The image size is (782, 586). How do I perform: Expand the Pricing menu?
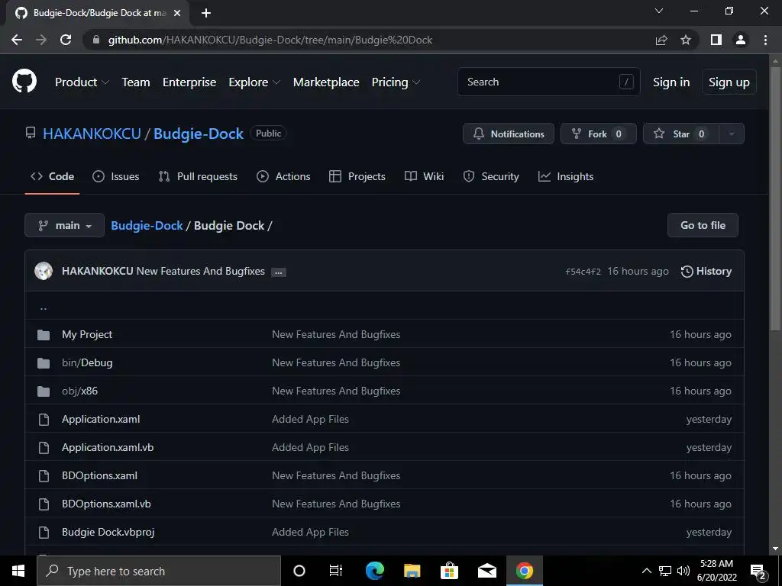coord(396,82)
